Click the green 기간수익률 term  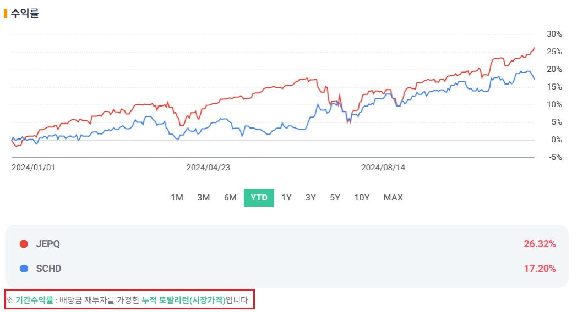pos(34,300)
